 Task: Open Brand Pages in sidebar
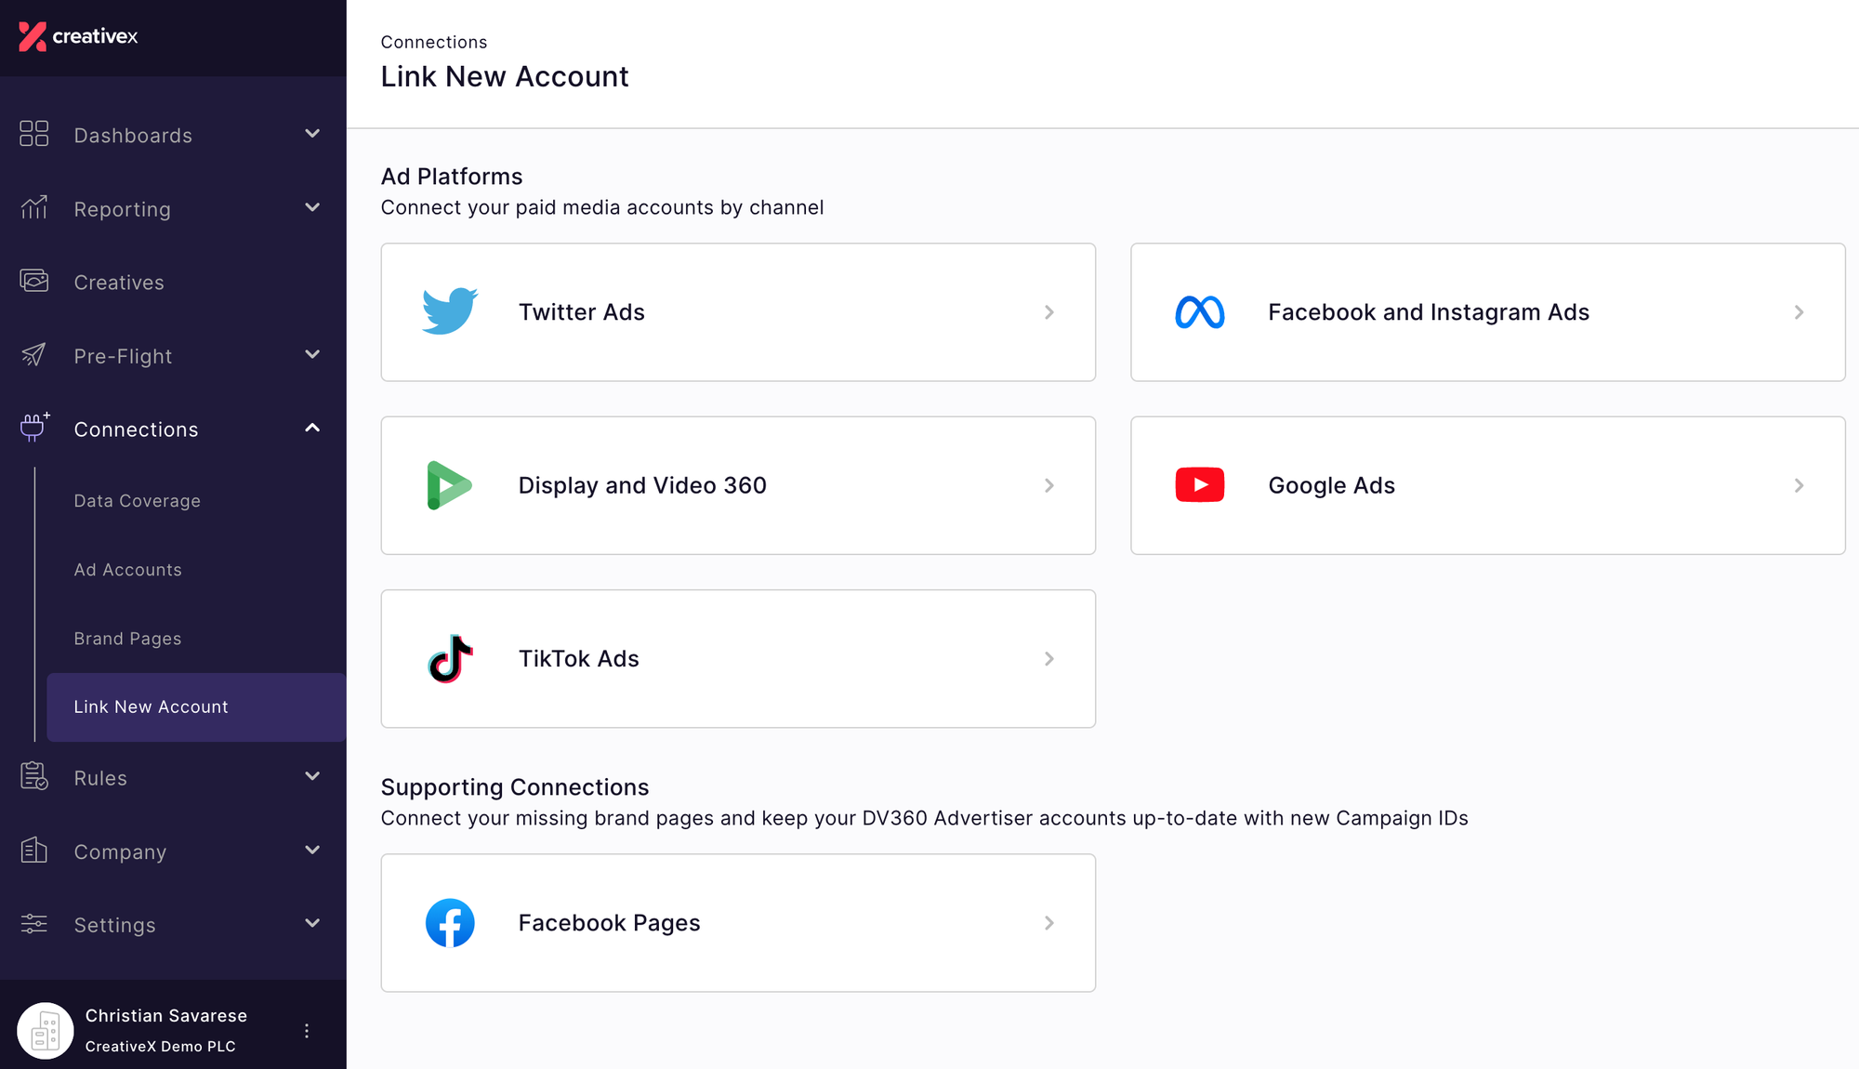(128, 639)
